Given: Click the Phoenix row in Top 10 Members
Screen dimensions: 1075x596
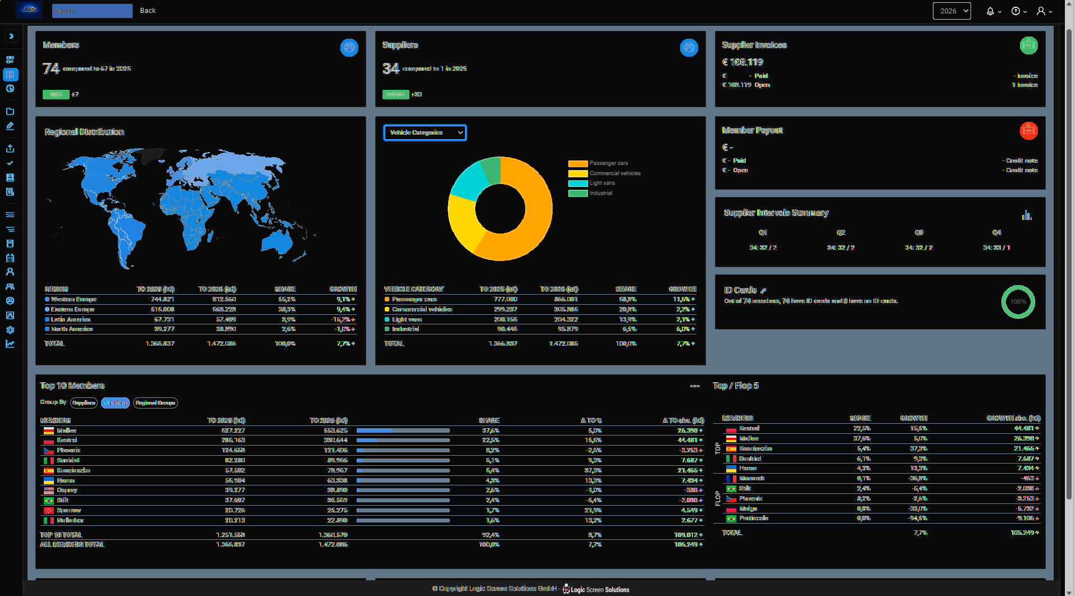Looking at the screenshot, I should click(x=372, y=451).
